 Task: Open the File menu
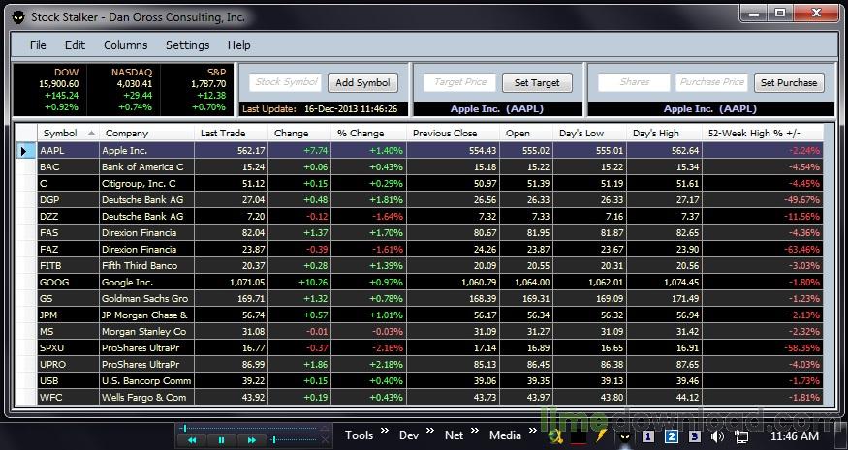click(38, 45)
